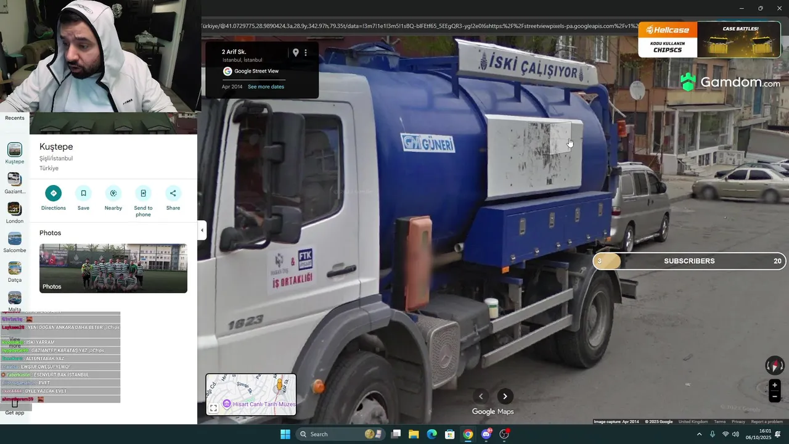Open the Salcombe recent place

(x=15, y=242)
